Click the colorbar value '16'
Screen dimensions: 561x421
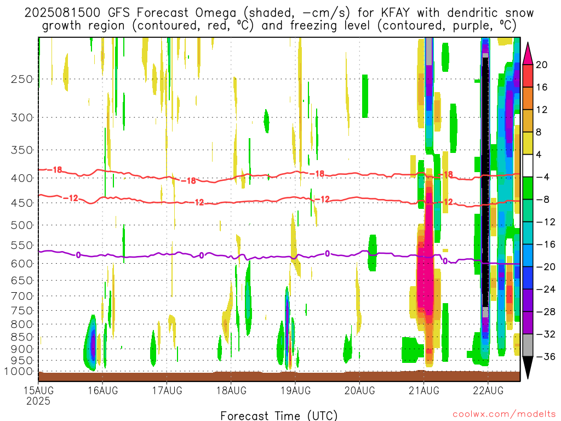click(x=542, y=87)
